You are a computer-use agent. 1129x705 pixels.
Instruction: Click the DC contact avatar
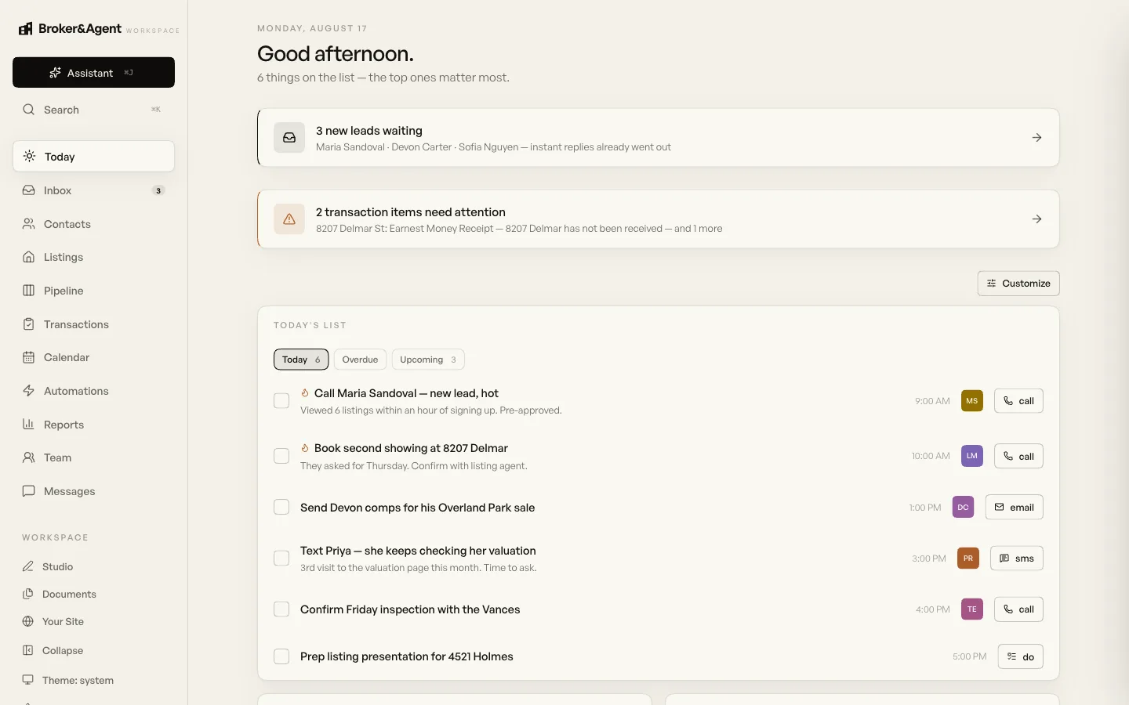click(x=964, y=507)
